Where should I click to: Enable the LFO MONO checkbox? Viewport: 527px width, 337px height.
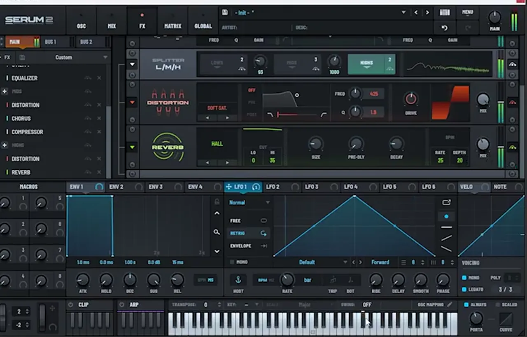[232, 262]
